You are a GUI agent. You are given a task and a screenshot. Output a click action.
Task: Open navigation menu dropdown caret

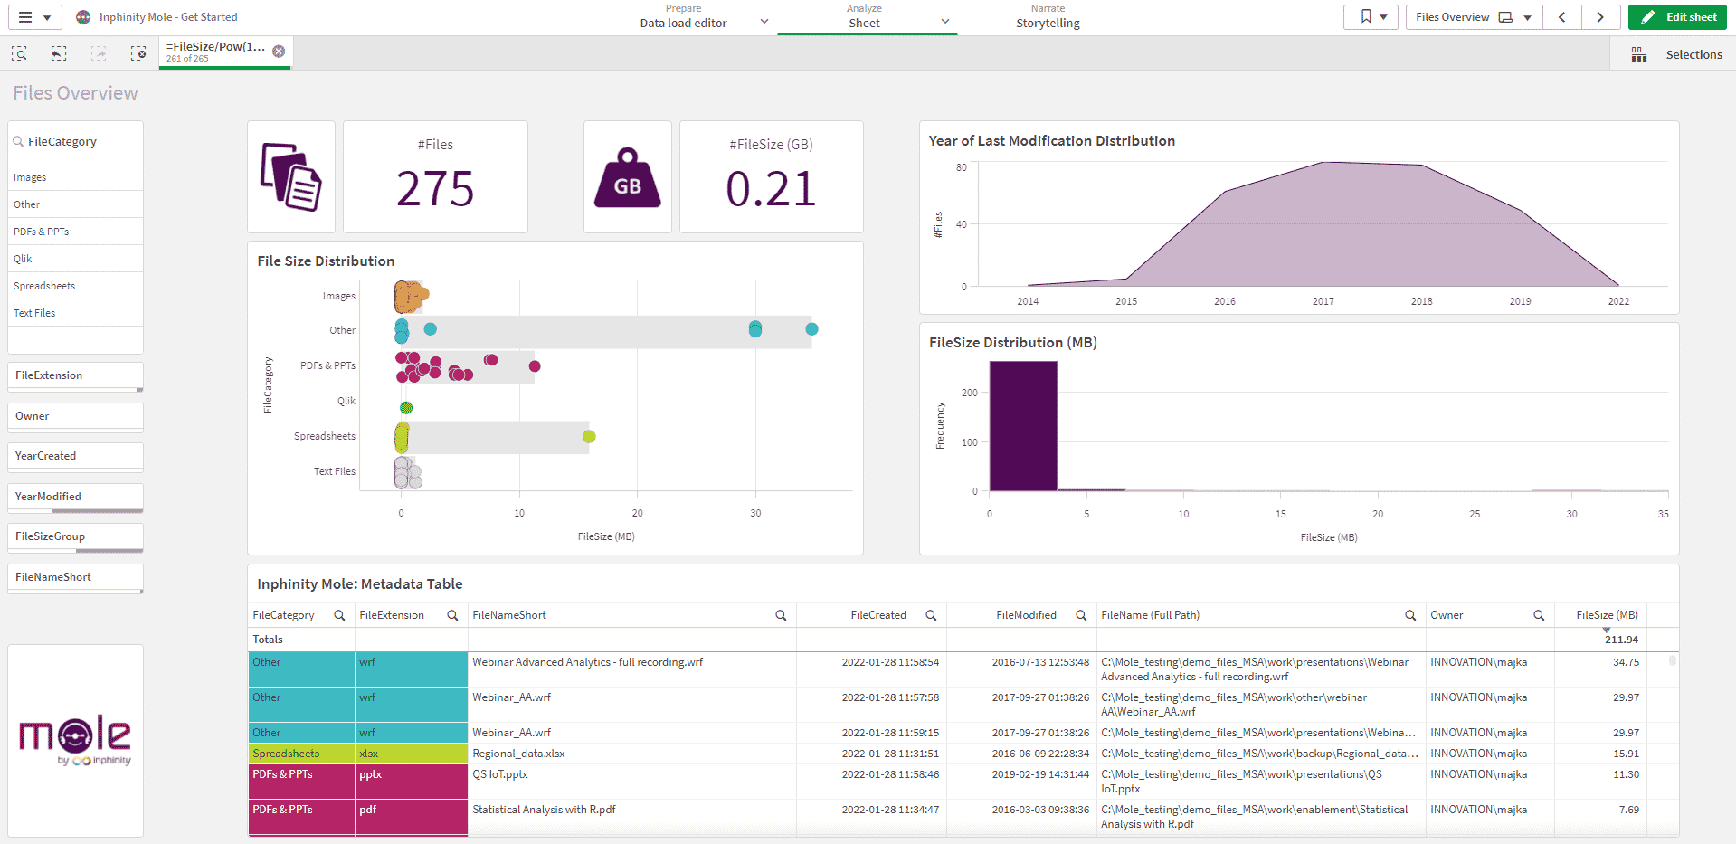47,17
